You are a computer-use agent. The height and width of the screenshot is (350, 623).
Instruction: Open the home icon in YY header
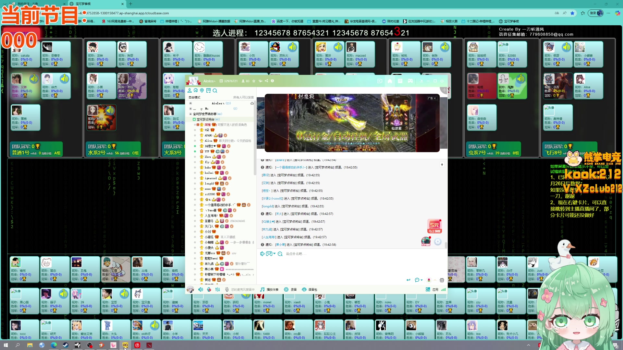pos(390,81)
